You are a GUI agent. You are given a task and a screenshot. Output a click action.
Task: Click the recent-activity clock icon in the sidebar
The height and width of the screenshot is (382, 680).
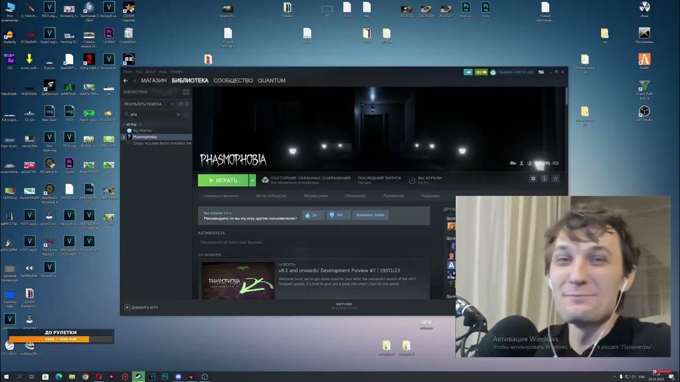(x=181, y=104)
